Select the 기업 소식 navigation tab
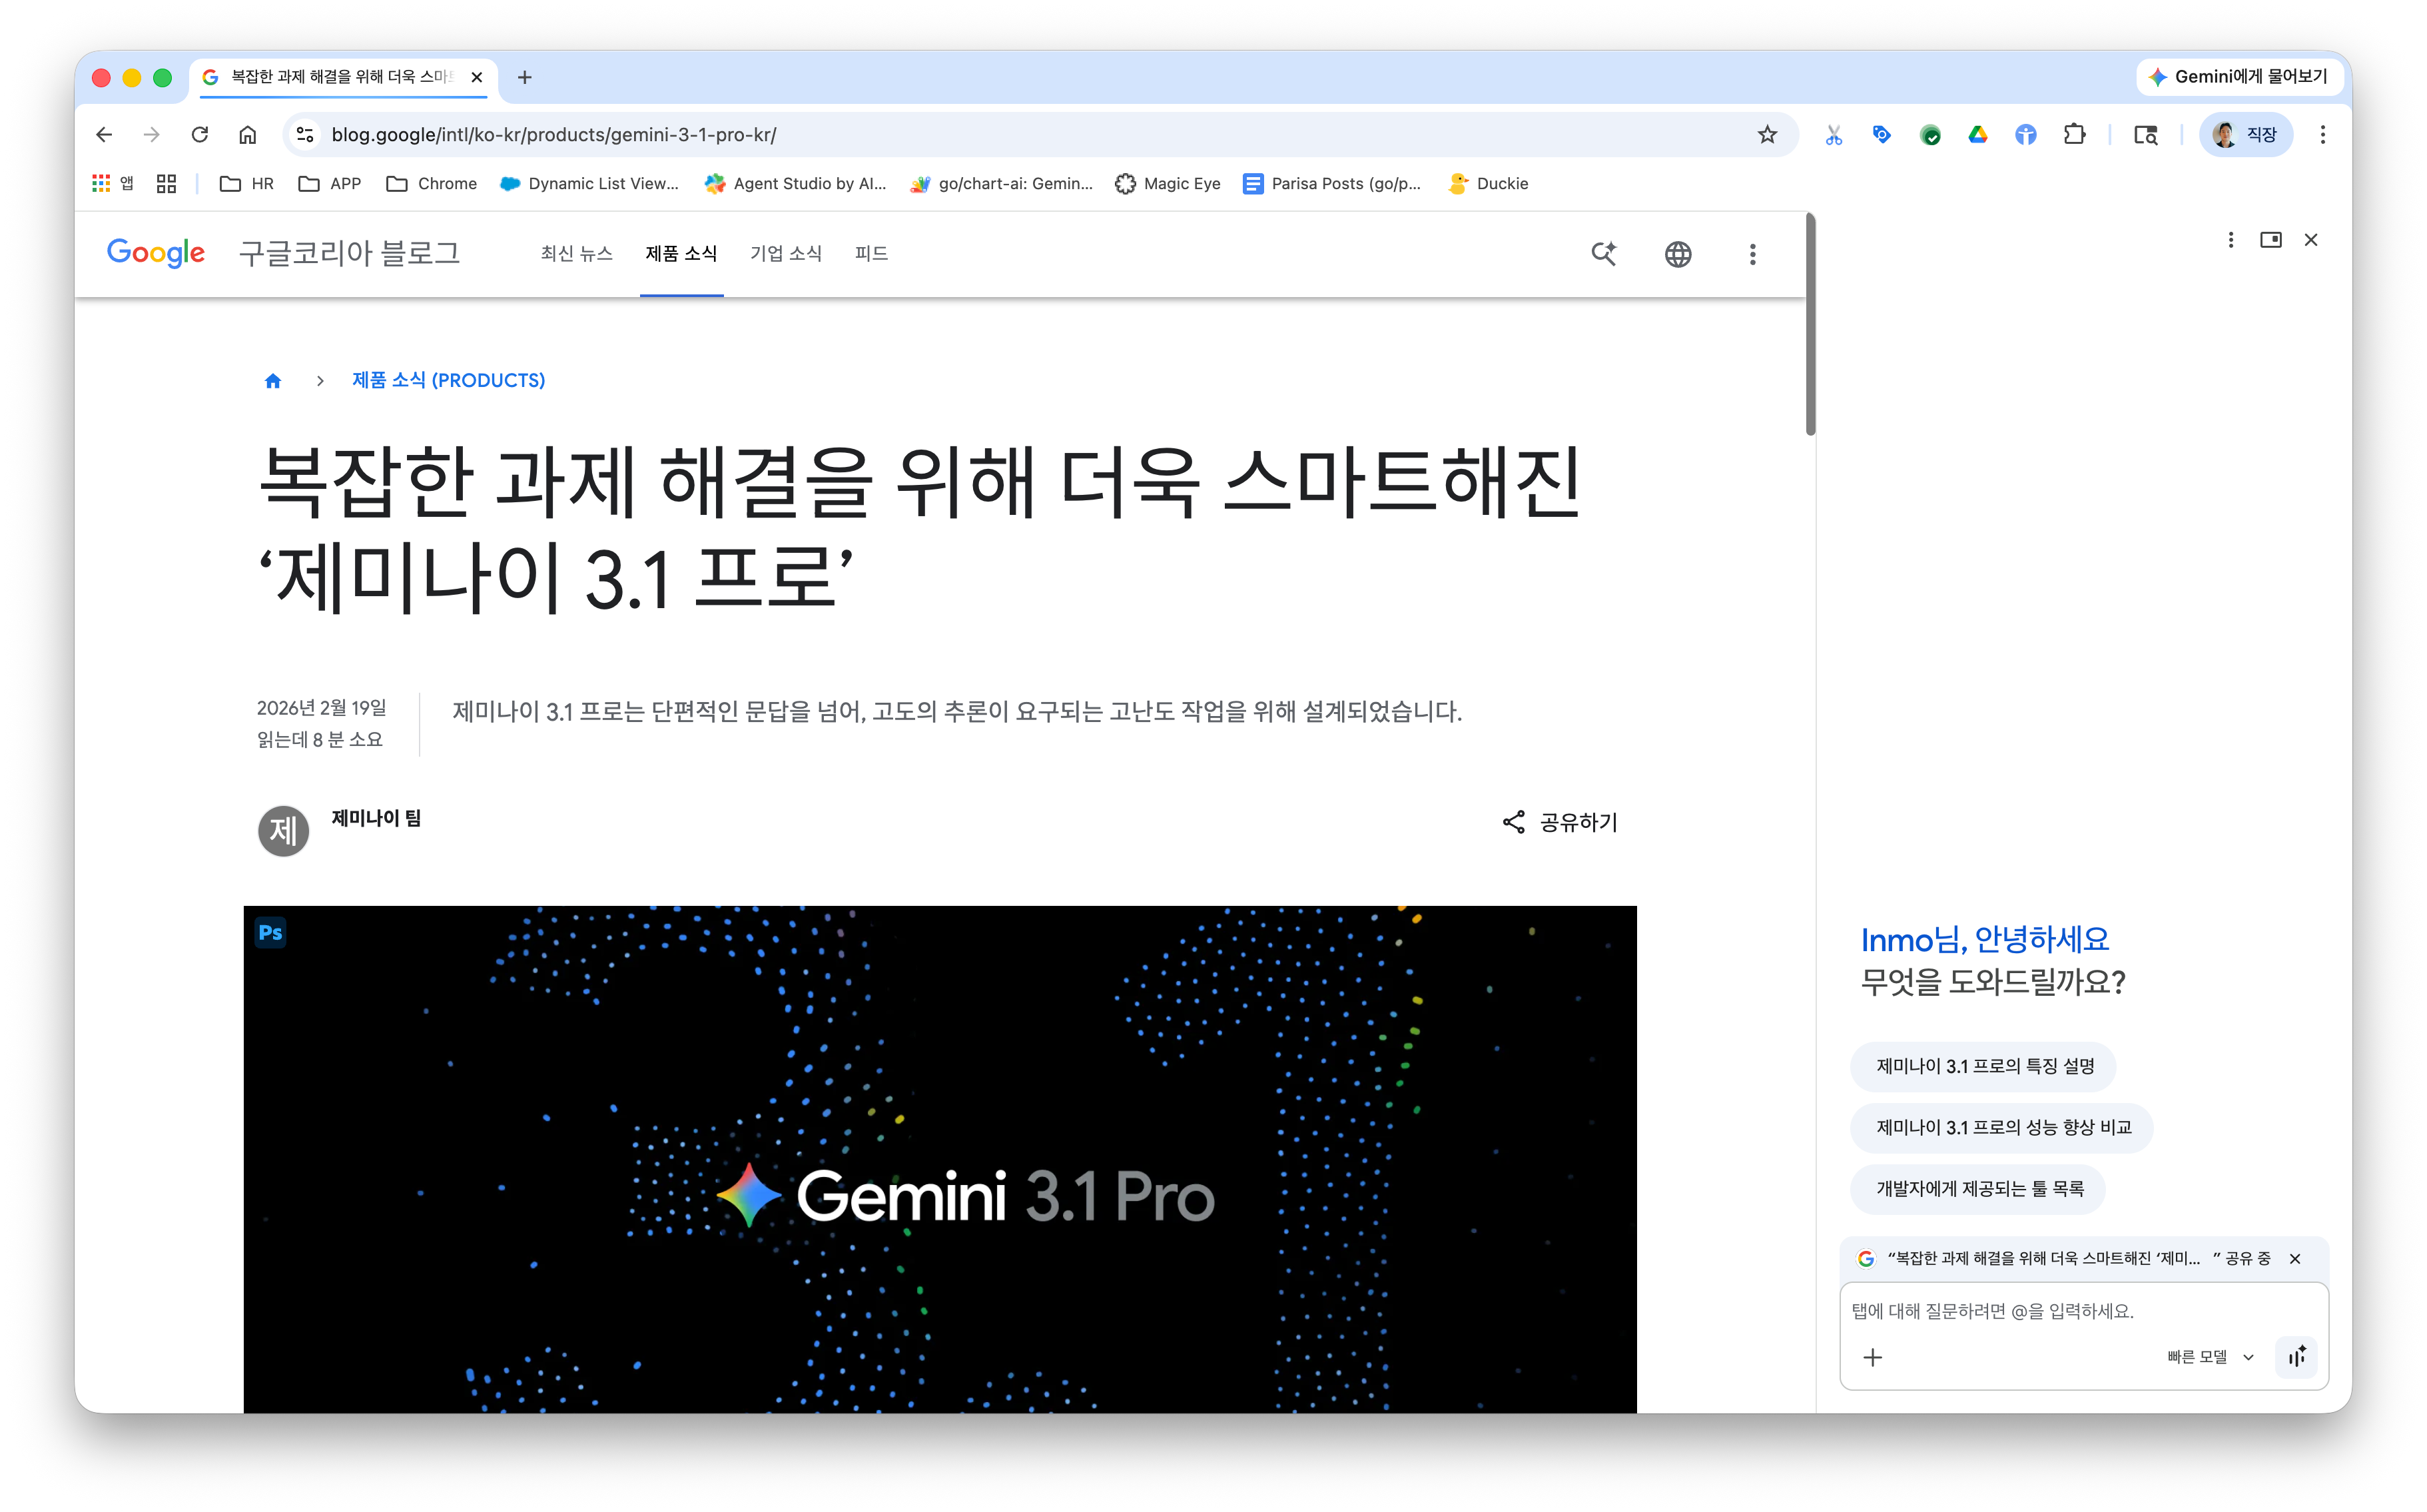Screen dimensions: 2427x1512 point(786,254)
